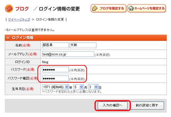Screen dimensions: 171x117
Task: Click the パスワード password field
Action: click(55, 70)
